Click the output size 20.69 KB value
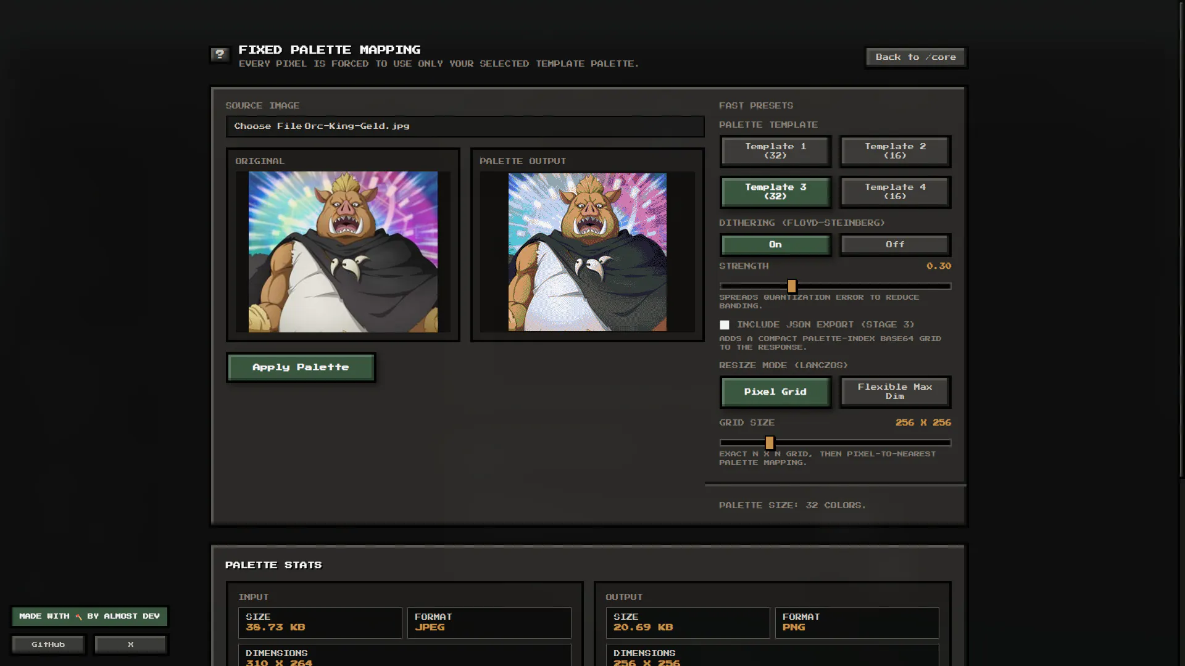 643,627
